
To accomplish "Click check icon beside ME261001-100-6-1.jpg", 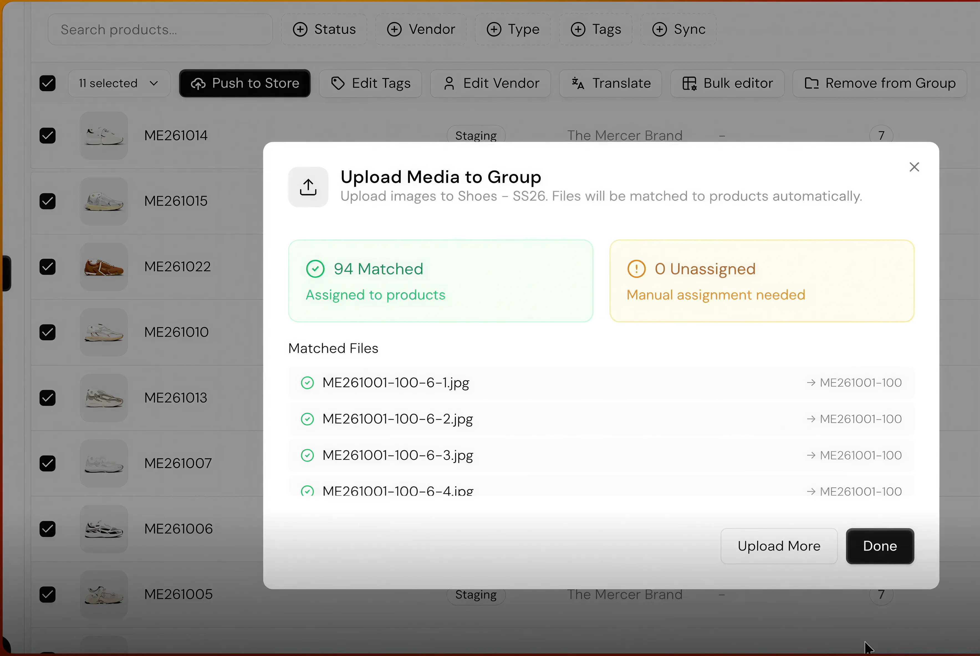I will click(x=307, y=382).
